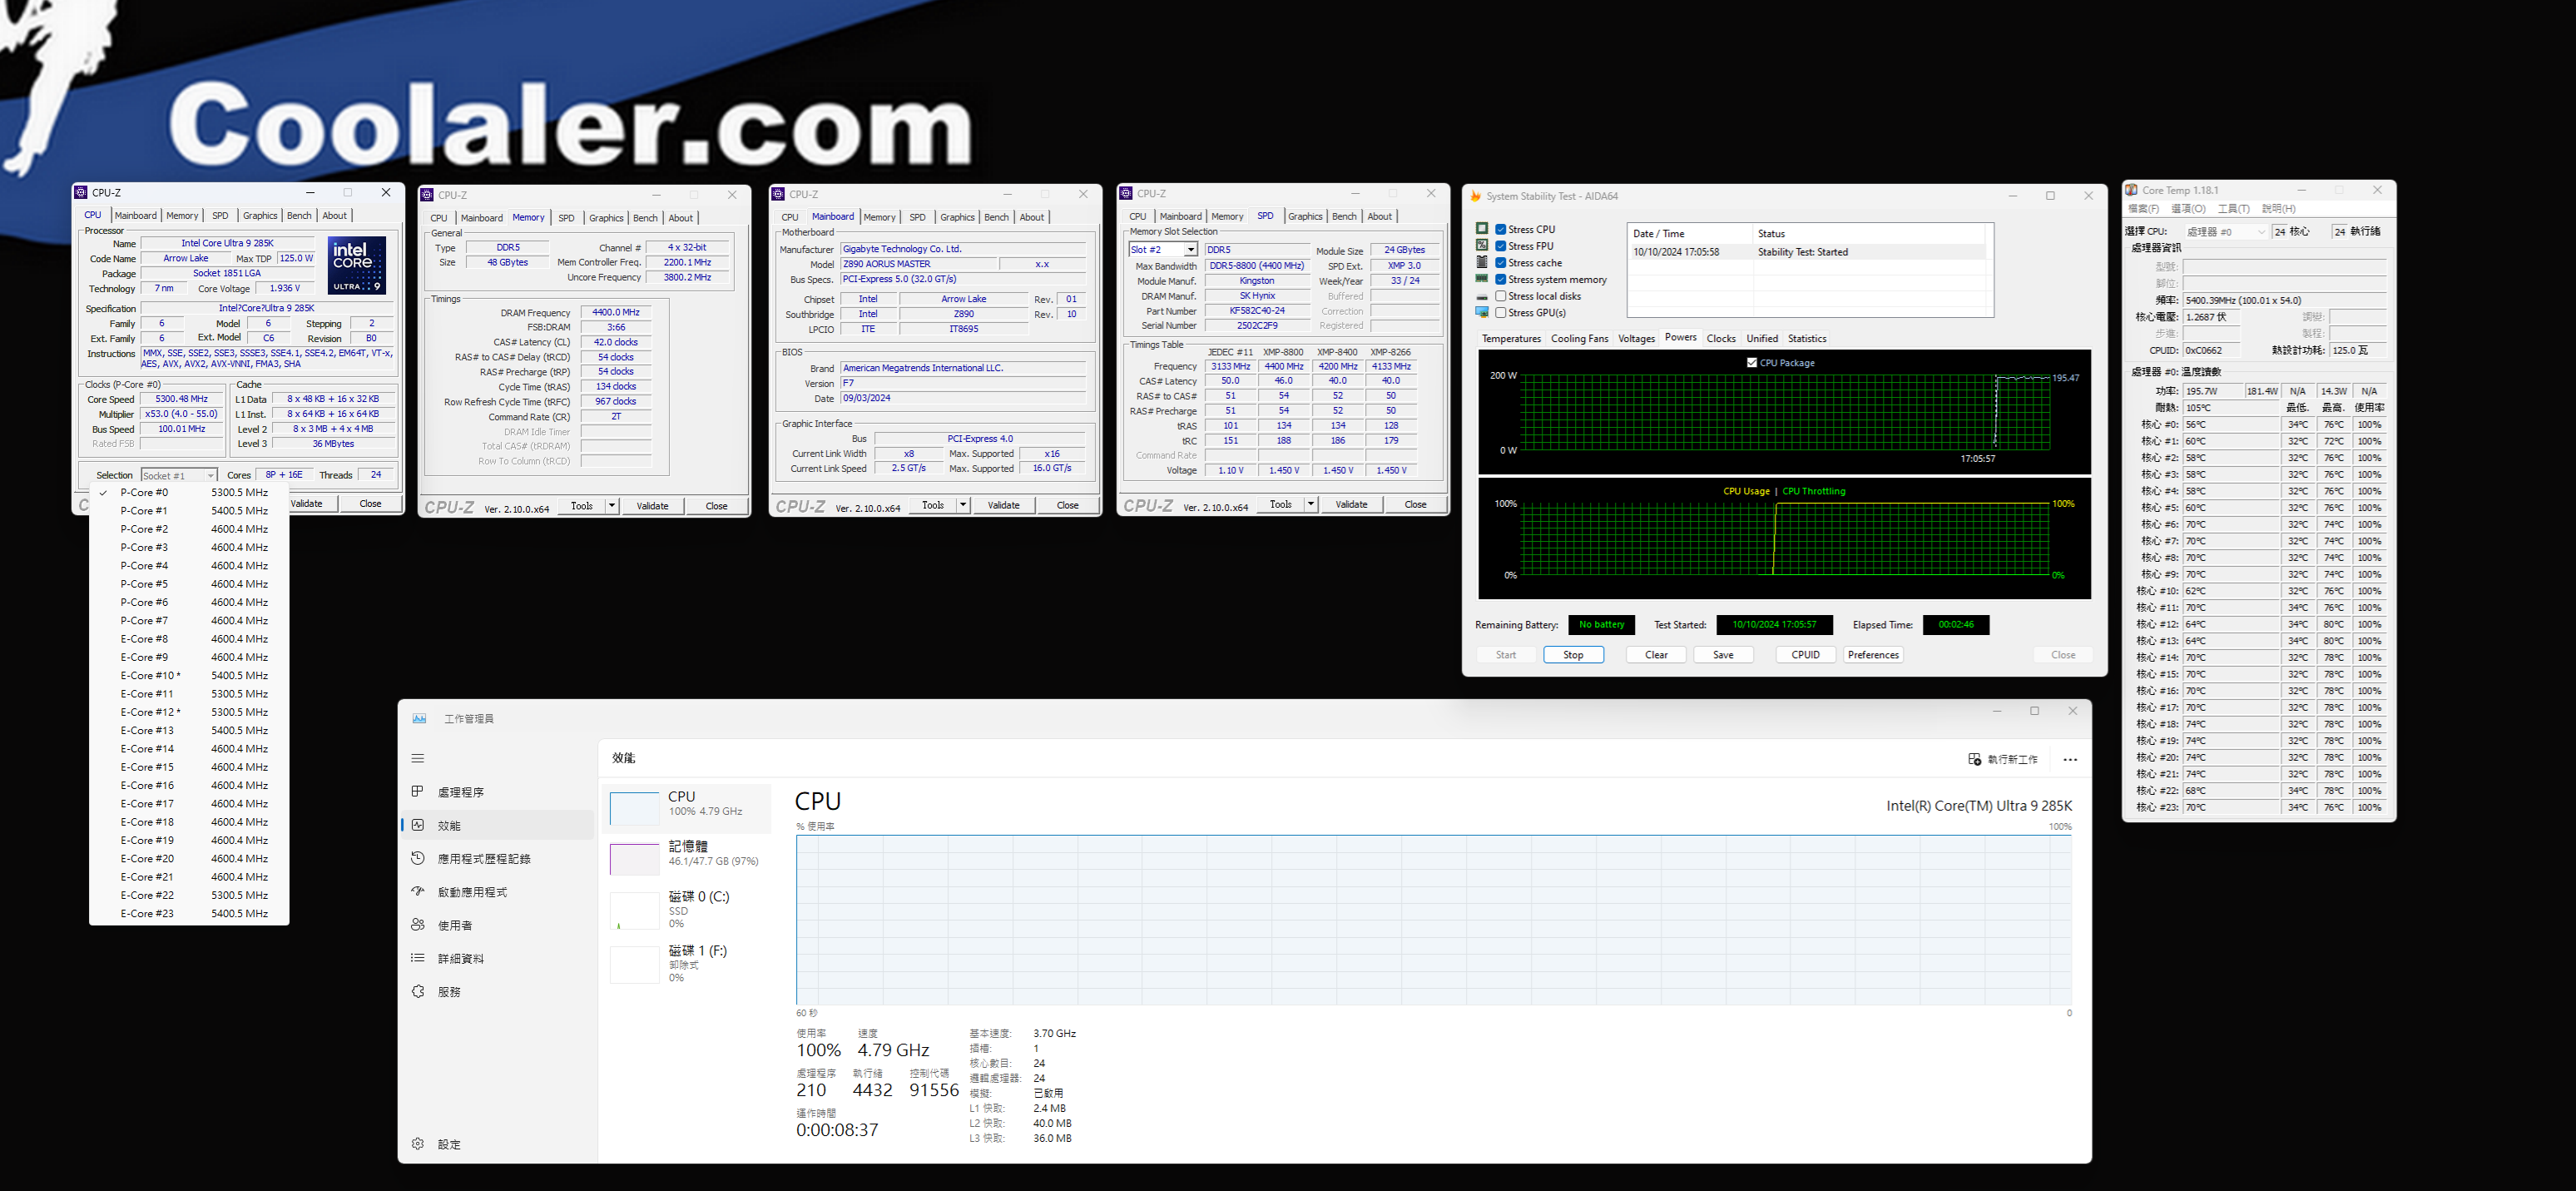
Task: Open the 詳細資料 page in Task Manager
Action: [x=497, y=958]
